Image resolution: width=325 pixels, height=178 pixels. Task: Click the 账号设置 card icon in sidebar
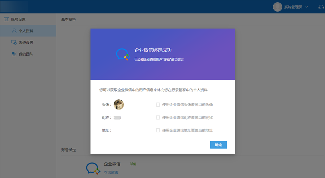pos(6,19)
